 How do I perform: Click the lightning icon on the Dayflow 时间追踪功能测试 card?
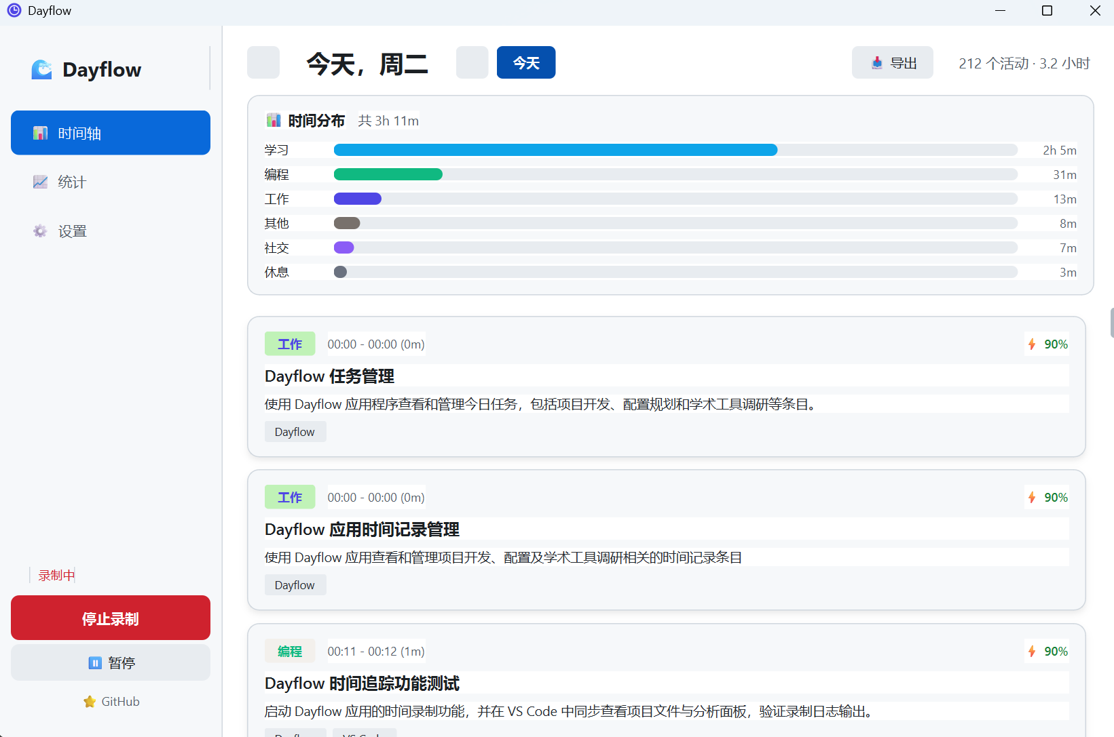1032,652
